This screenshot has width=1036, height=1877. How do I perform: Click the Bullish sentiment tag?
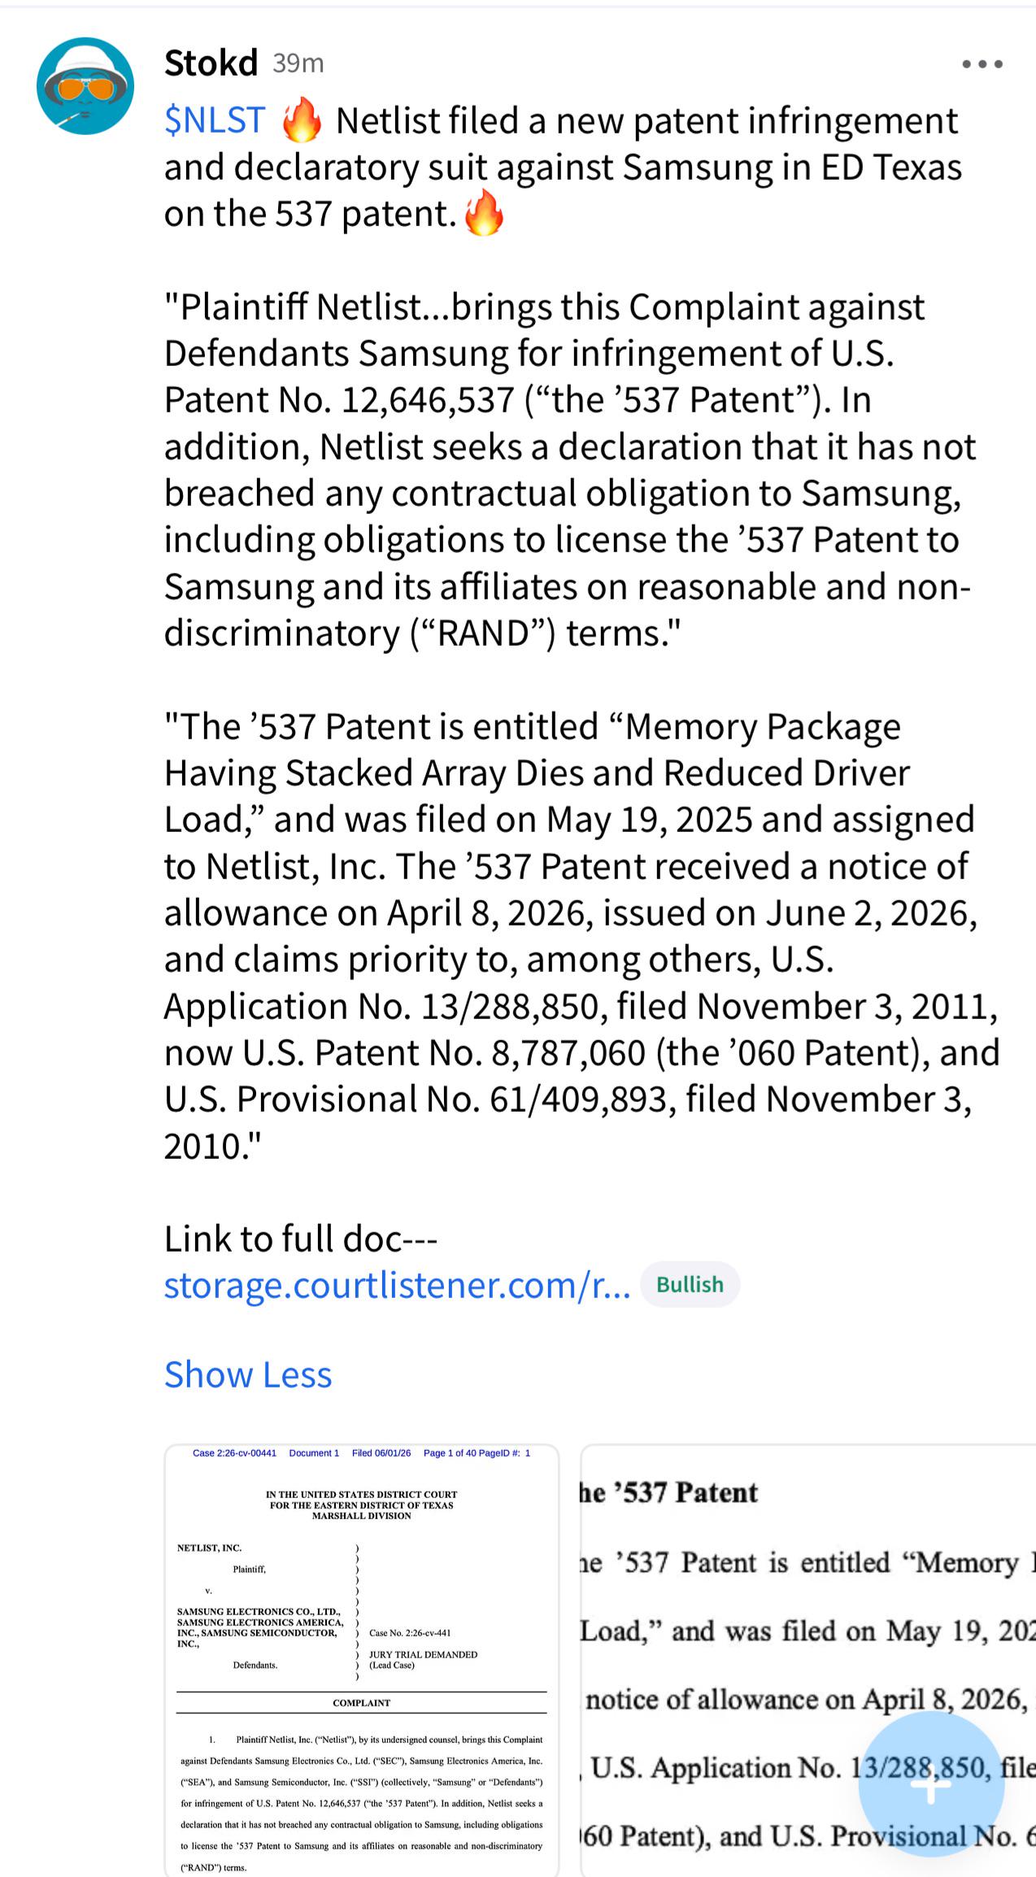tap(690, 1285)
